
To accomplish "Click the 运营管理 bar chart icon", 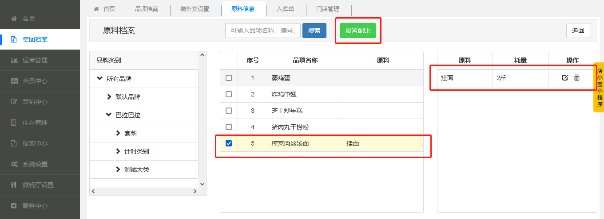I will 14,60.
